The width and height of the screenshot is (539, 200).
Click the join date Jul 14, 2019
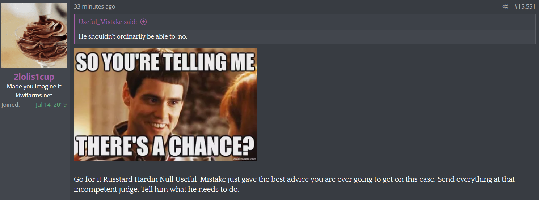51,105
